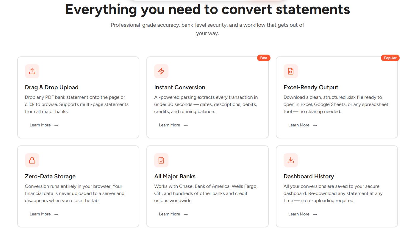Click the Zero-Data Storage heading
The height and width of the screenshot is (238, 416).
(x=50, y=177)
